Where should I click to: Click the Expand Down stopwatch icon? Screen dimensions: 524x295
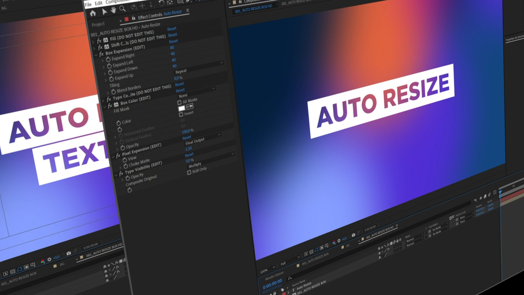point(111,72)
